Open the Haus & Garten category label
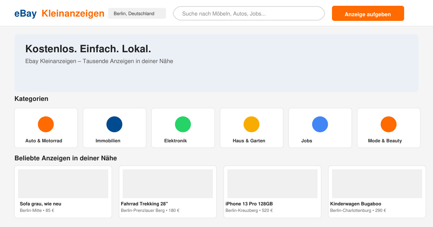 249,141
